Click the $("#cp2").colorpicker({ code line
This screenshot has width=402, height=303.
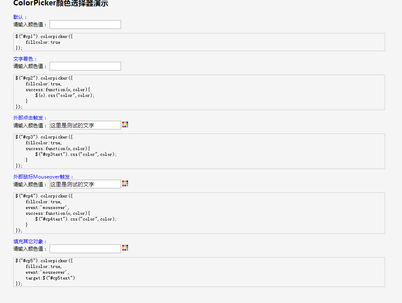point(44,78)
